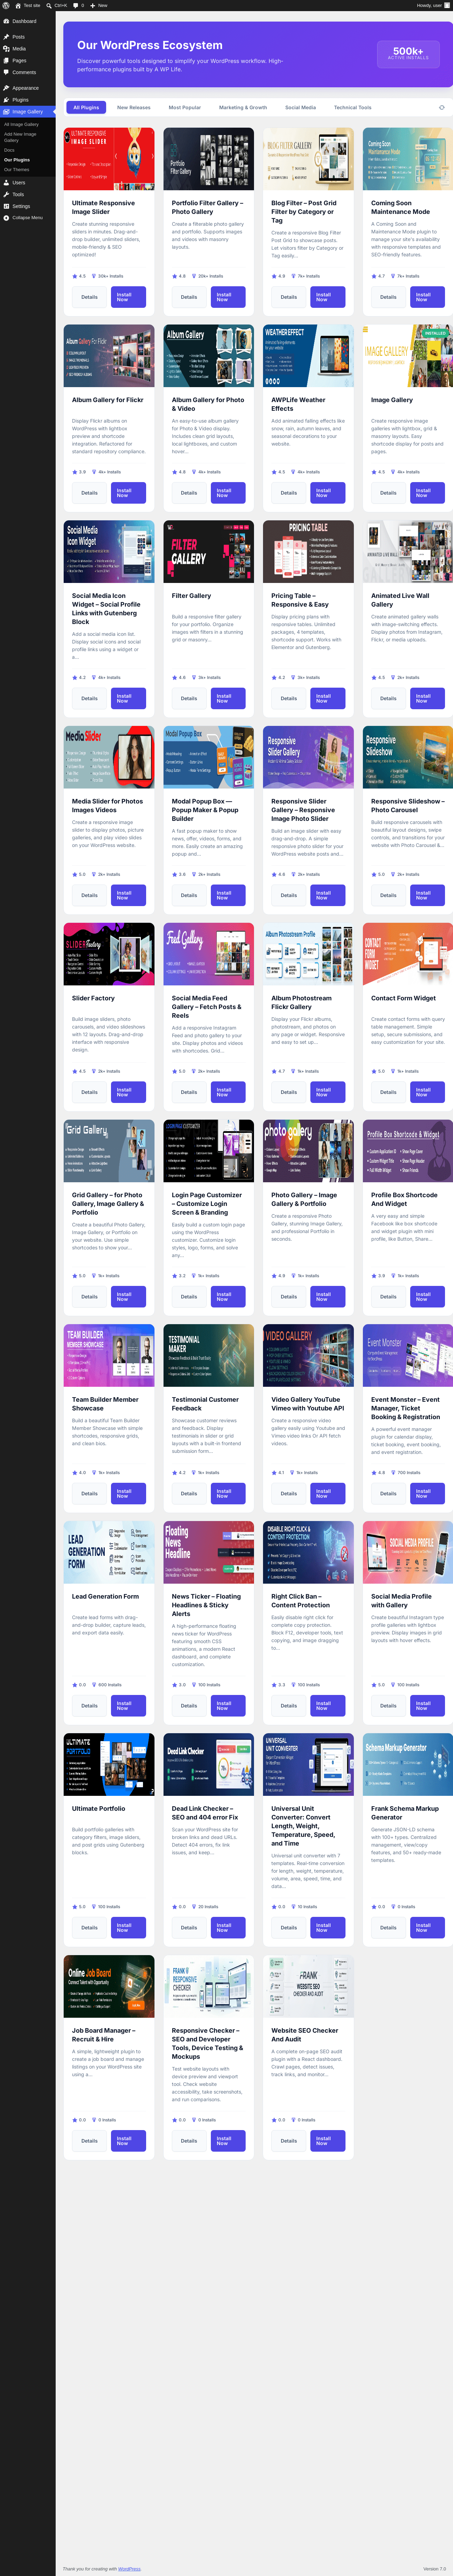Click the Appearance brush icon in sidebar
Viewport: 453px width, 2576px height.
tap(6, 88)
